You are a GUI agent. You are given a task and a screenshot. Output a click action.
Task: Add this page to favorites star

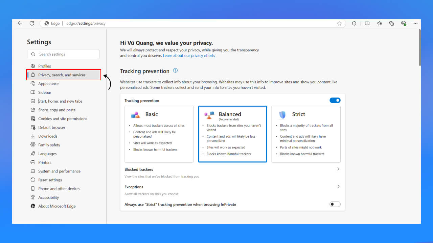(x=339, y=23)
